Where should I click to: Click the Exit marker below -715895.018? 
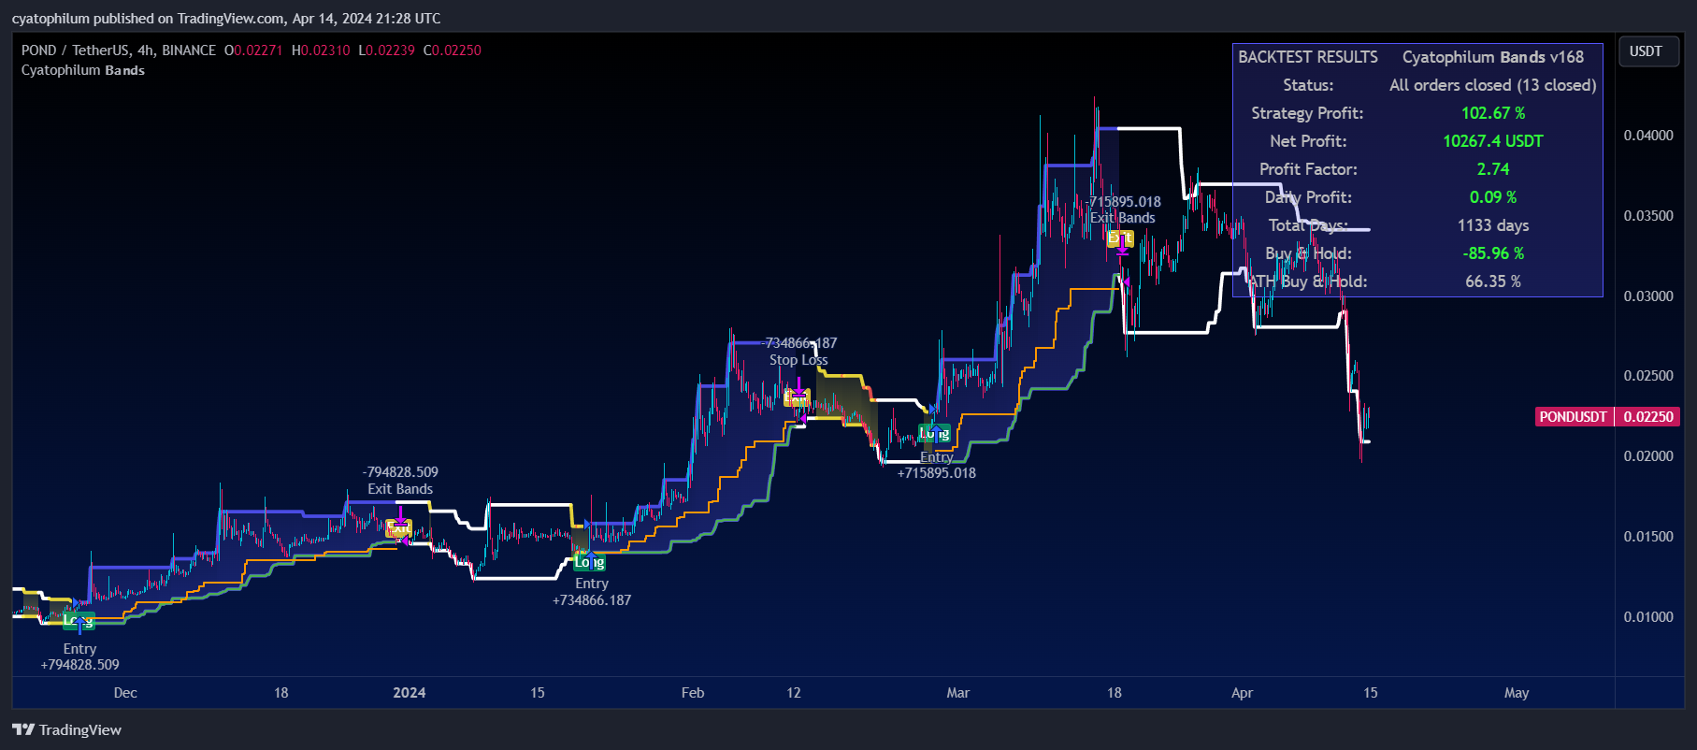[1120, 238]
